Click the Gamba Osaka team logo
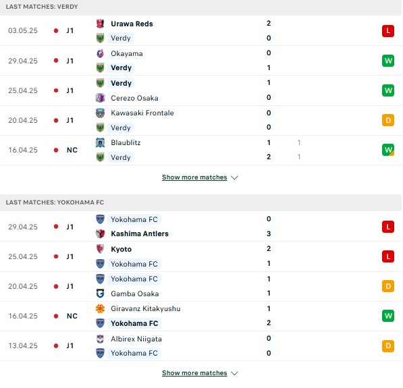Screen dimensions: 403x388 pyautogui.click(x=100, y=294)
